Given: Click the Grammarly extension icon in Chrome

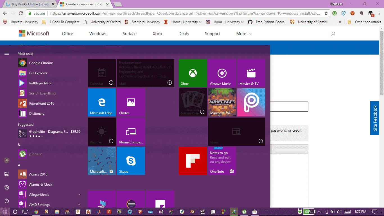Looking at the screenshot, I should click(335, 13).
